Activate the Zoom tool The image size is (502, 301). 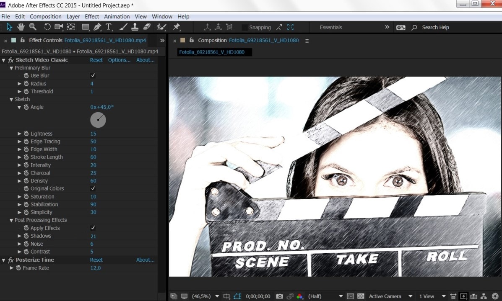point(32,27)
